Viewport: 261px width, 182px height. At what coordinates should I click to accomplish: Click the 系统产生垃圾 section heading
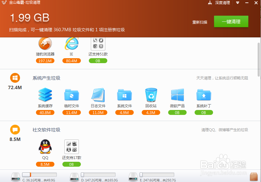point(46,78)
